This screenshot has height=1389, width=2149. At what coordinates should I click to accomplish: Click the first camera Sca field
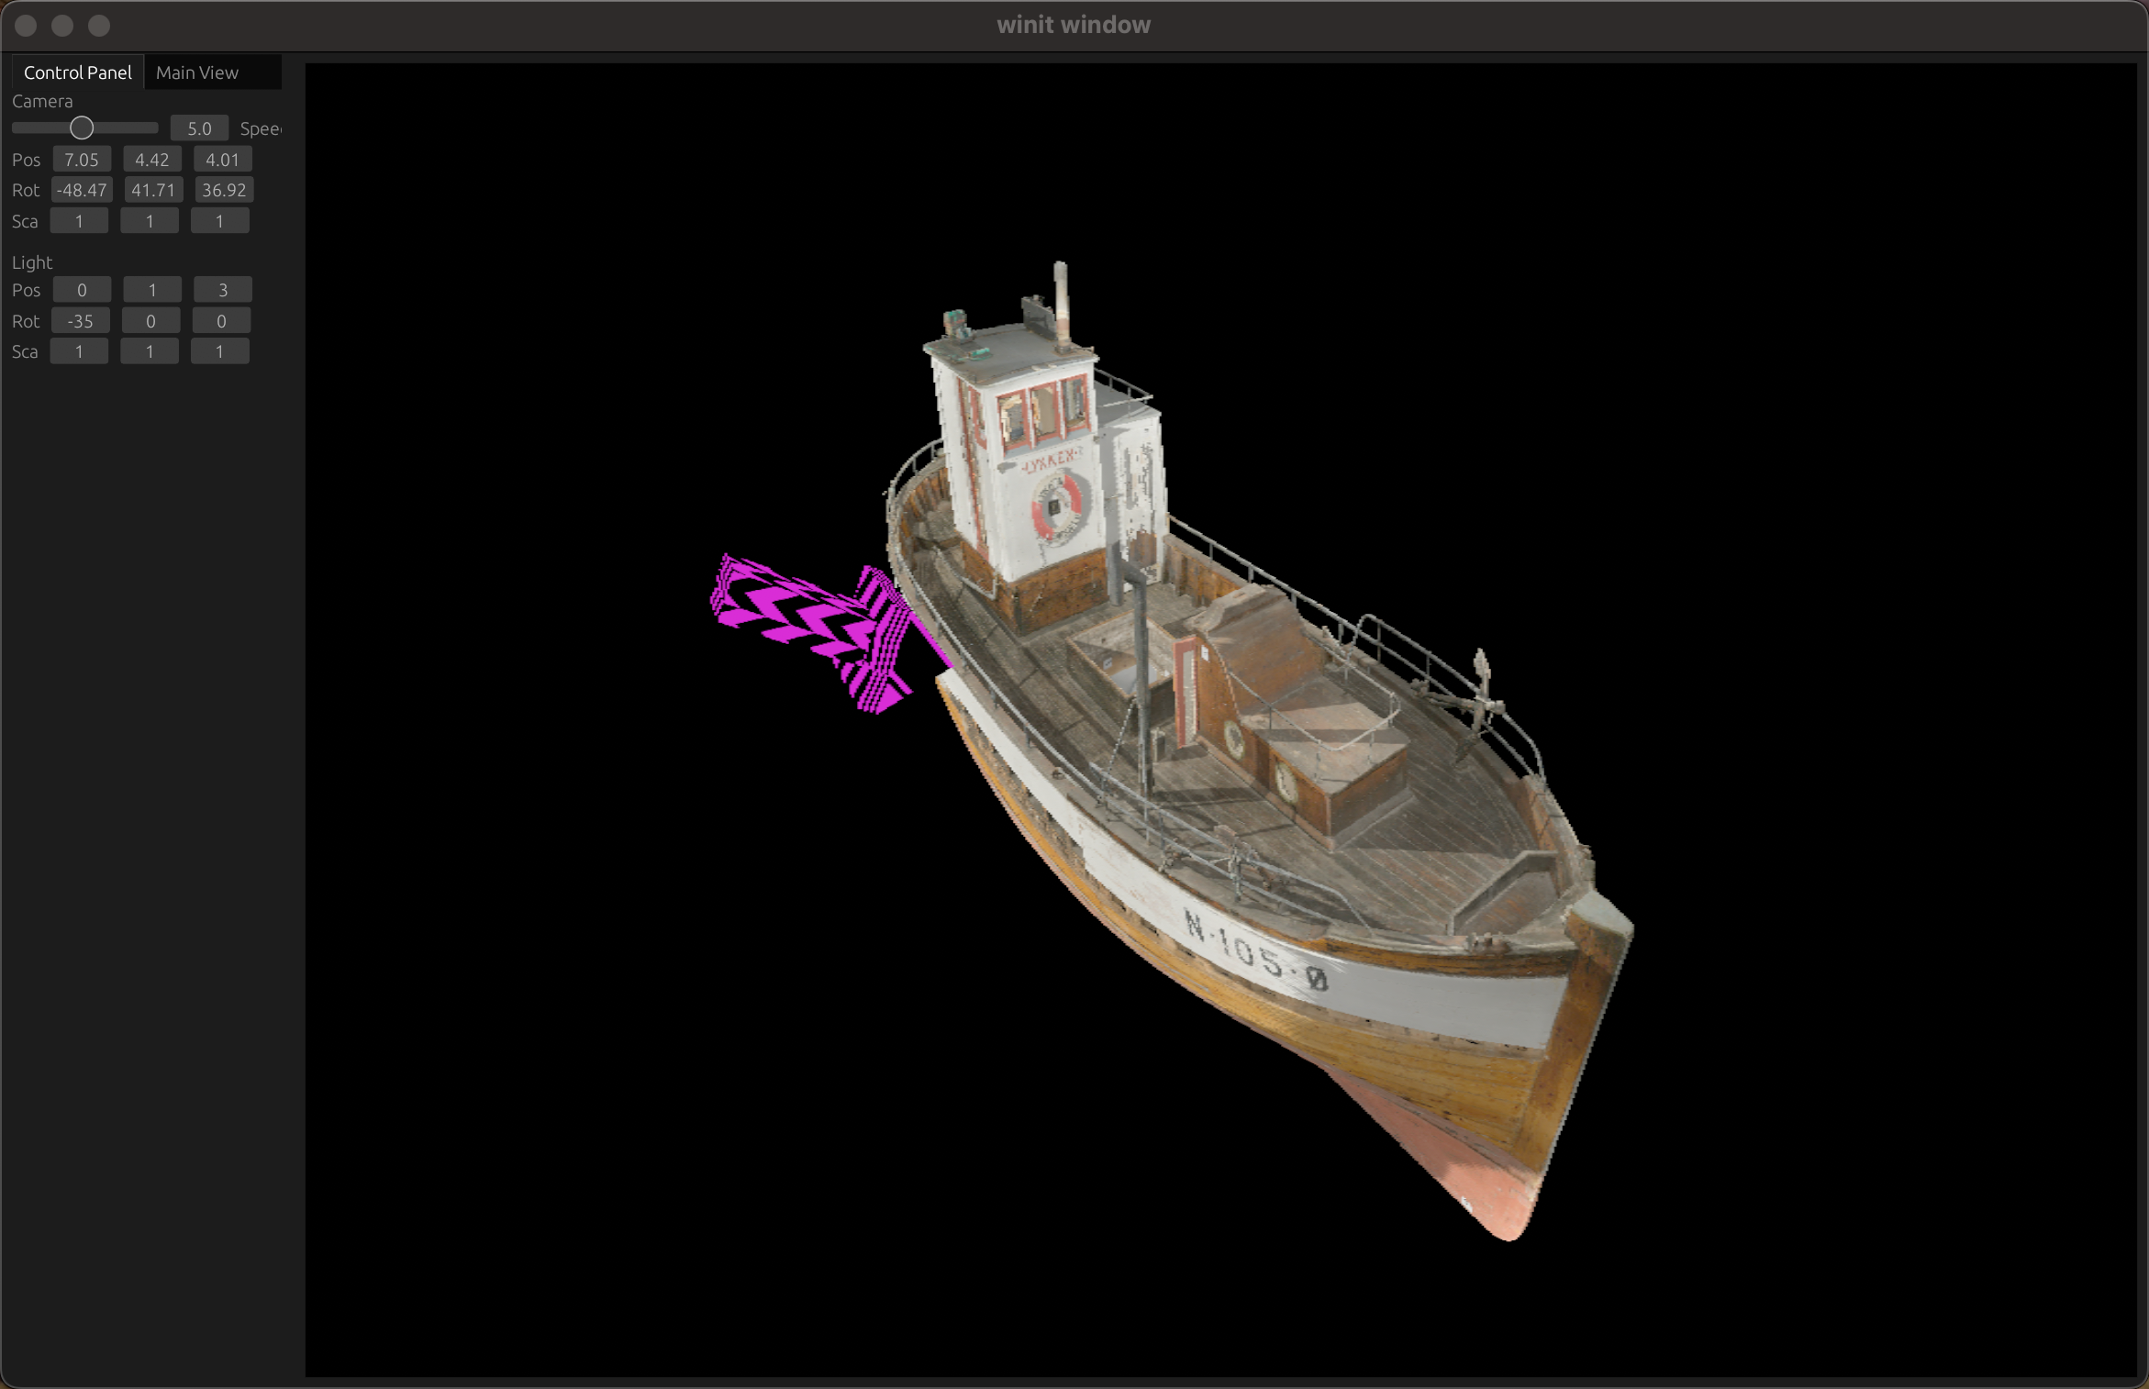coord(79,221)
